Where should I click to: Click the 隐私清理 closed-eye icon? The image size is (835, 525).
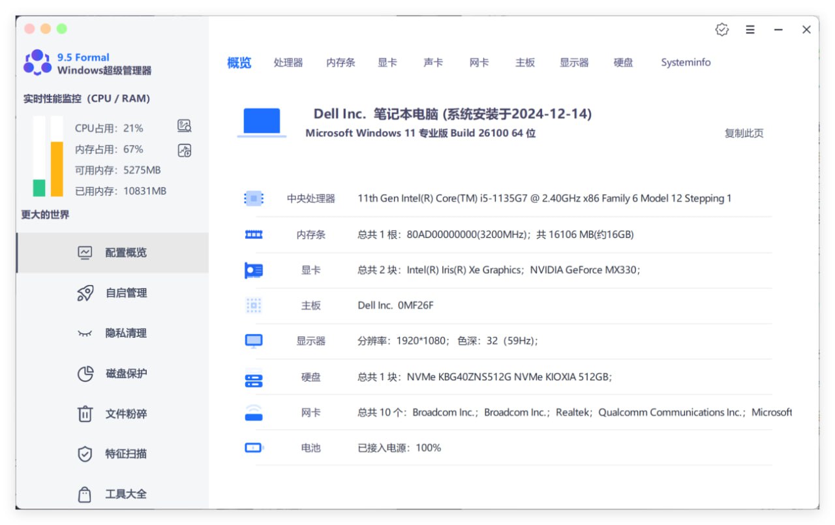85,333
